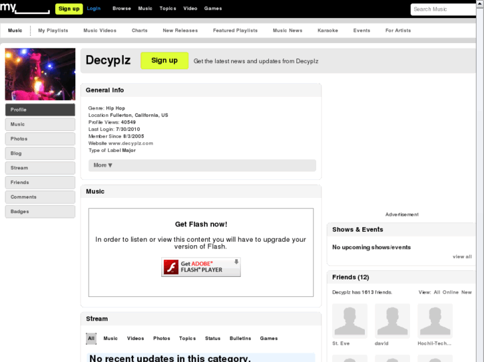
Task: Open the Video menu
Action: tap(190, 9)
